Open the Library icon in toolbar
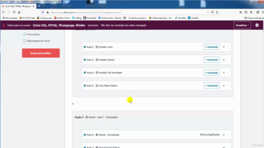 [241, 12]
